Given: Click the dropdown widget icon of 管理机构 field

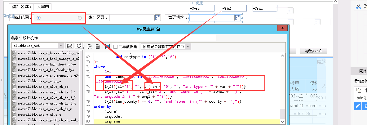Looking at the screenshot, I should pos(238,18).
